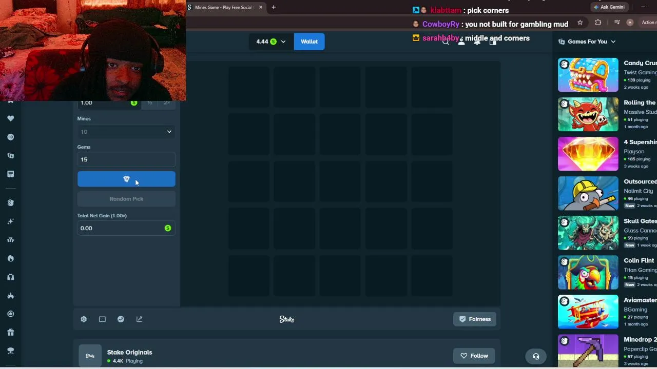
Task: Open a new browser tab
Action: (274, 7)
